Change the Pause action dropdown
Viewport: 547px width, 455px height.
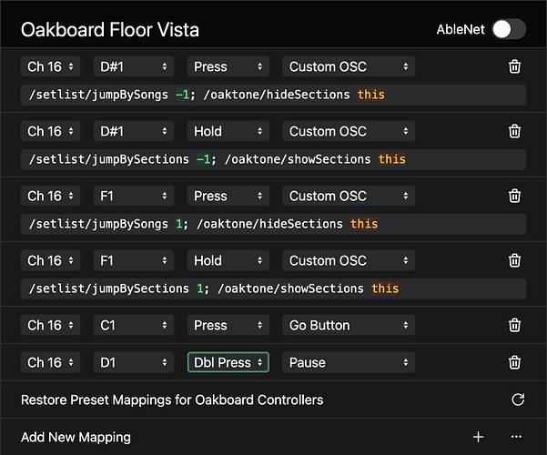[349, 362]
